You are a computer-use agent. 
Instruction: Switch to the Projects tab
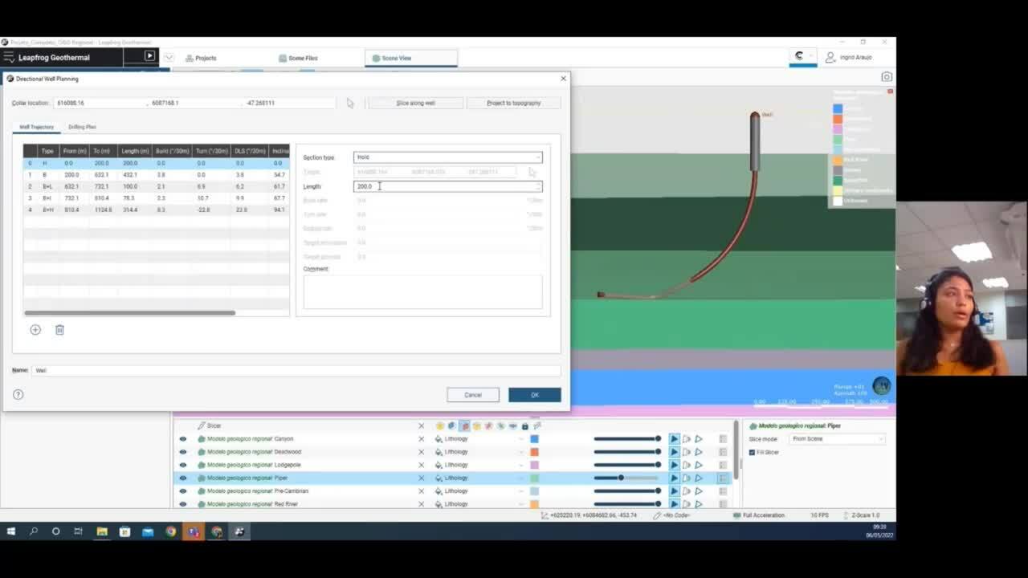(x=201, y=58)
